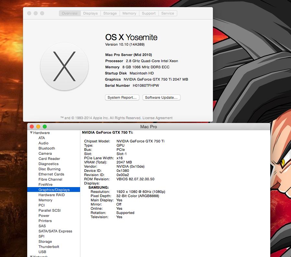The width and height of the screenshot is (291, 257).
Task: Click the serial number H01060TFHPW
Action: pyautogui.click(x=146, y=85)
